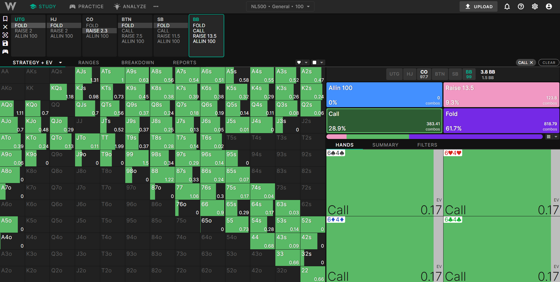Viewport: 560px width, 282px height.
Task: Select BTN position toggle in range header
Action: (x=440, y=74)
